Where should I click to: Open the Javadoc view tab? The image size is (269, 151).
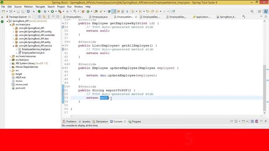tap(84, 122)
